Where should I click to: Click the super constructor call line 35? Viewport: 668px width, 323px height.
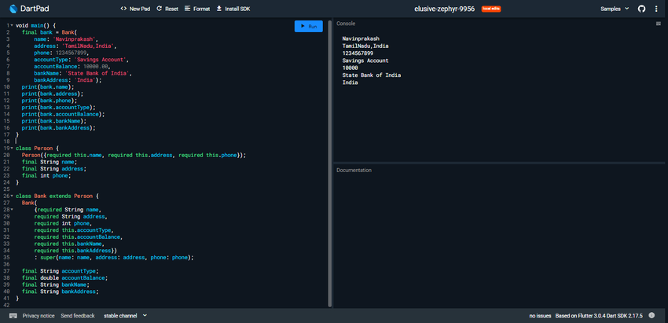click(x=114, y=257)
